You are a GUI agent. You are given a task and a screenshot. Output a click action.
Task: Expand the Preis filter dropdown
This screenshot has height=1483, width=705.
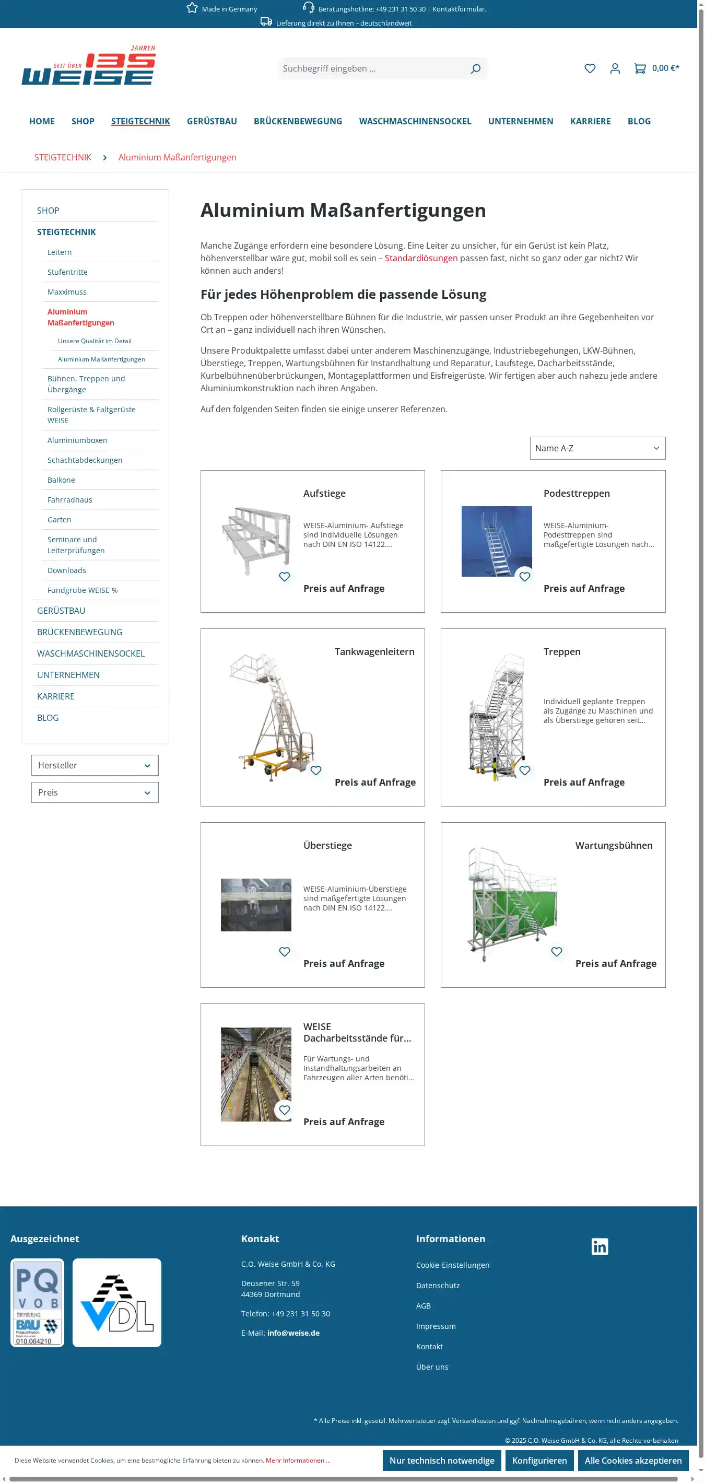click(95, 792)
